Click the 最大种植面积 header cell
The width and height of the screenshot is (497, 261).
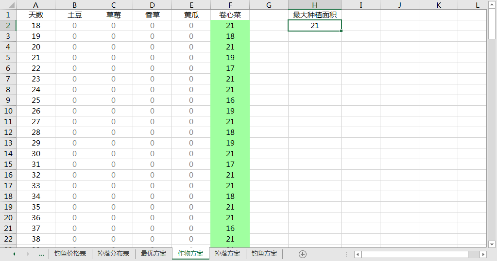tap(315, 15)
